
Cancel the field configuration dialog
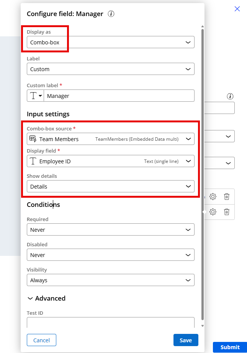(x=41, y=340)
